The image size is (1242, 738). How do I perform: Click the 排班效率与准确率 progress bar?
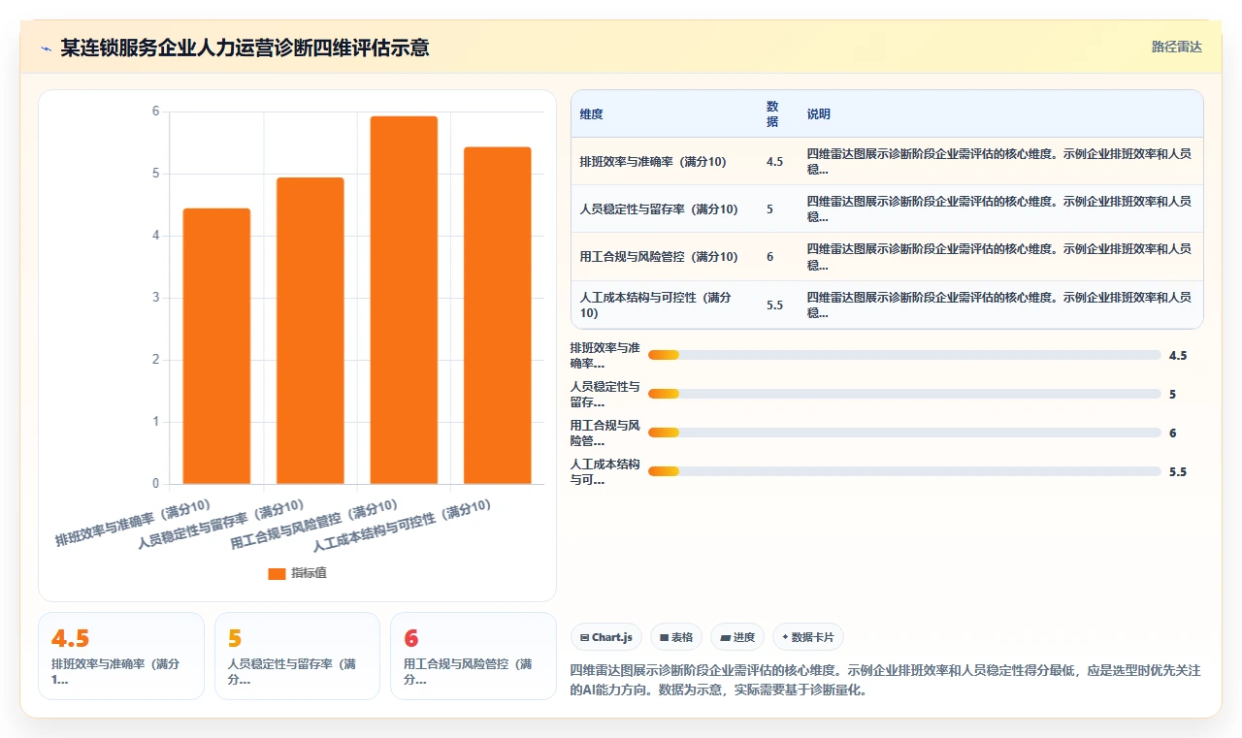(904, 355)
